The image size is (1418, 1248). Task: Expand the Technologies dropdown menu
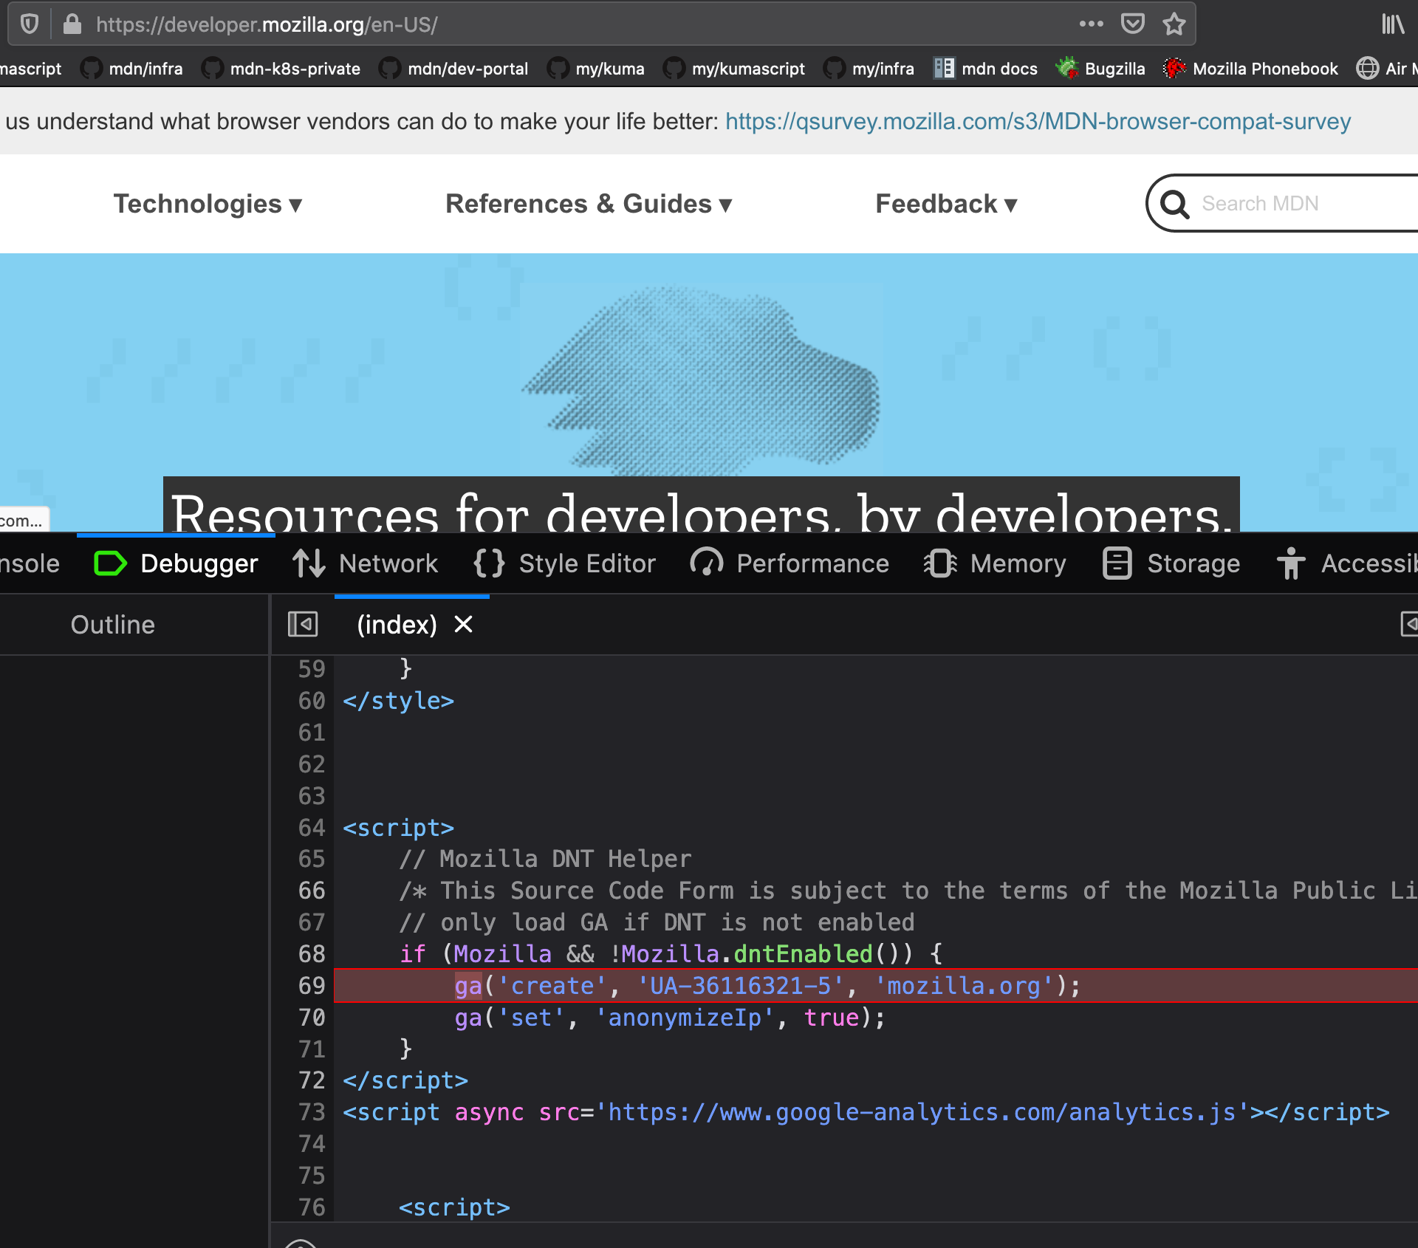[x=208, y=204]
